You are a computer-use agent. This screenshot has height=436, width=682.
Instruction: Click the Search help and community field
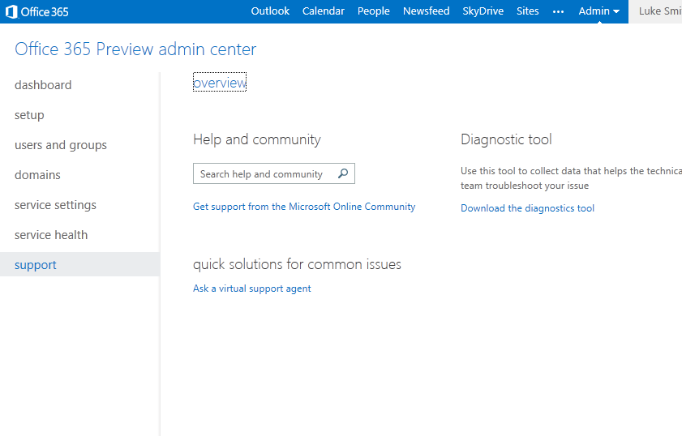point(262,173)
